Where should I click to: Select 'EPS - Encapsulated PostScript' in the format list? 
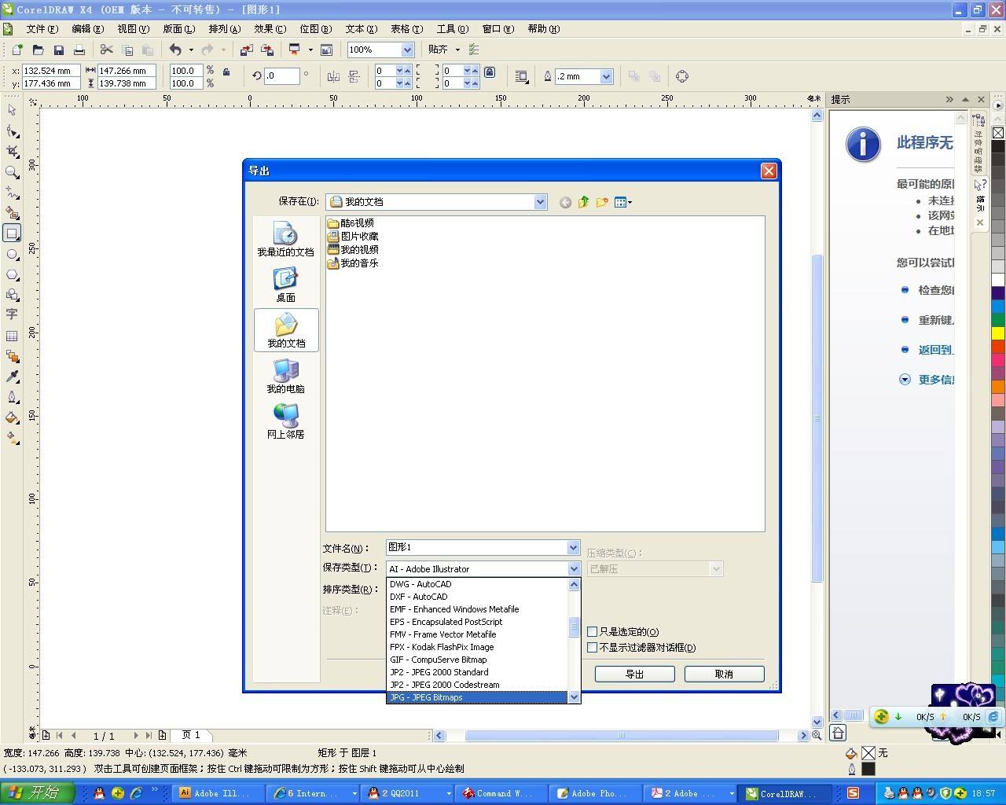click(477, 622)
